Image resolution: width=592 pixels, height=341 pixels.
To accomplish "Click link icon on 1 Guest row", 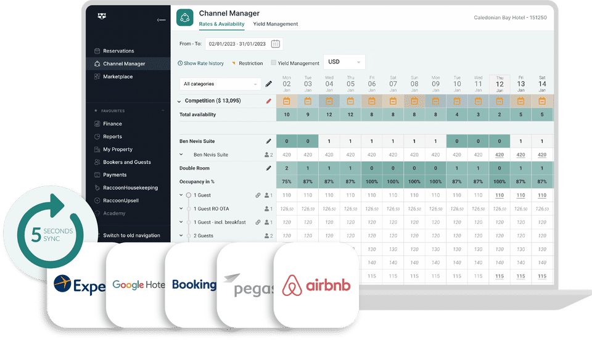I will (x=258, y=195).
